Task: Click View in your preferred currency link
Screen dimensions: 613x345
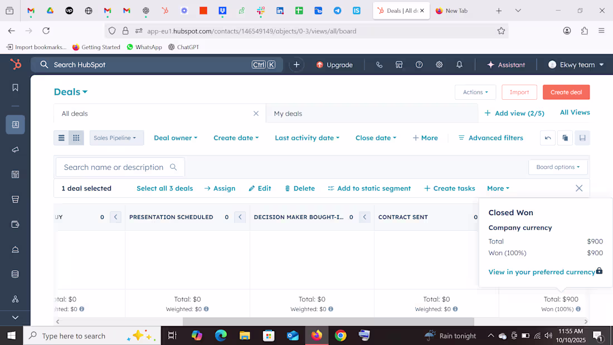Action: (542, 272)
